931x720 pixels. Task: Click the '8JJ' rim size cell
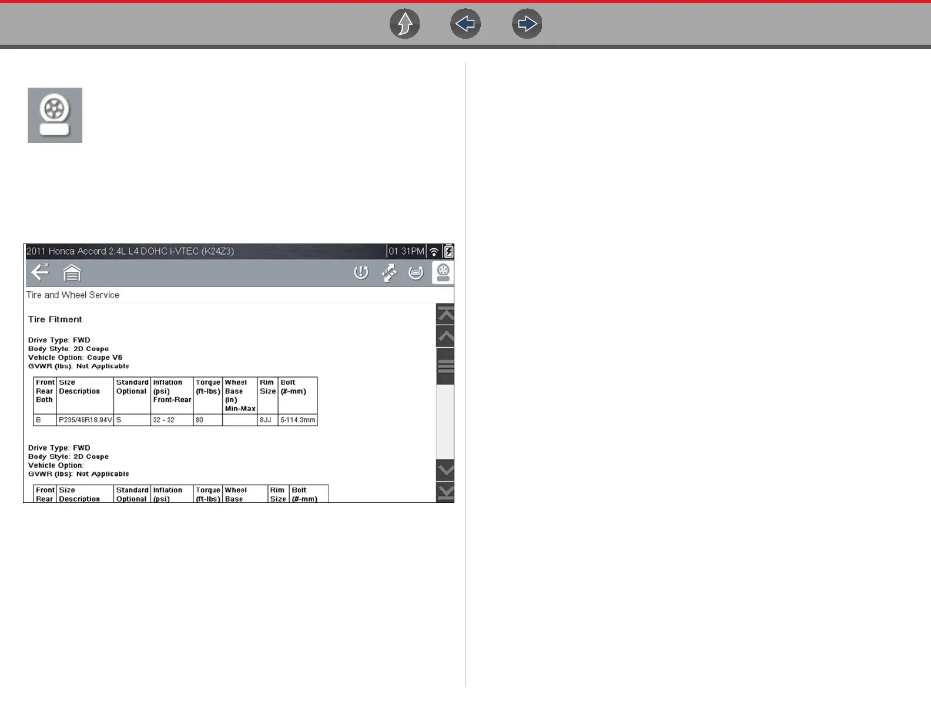tap(267, 420)
